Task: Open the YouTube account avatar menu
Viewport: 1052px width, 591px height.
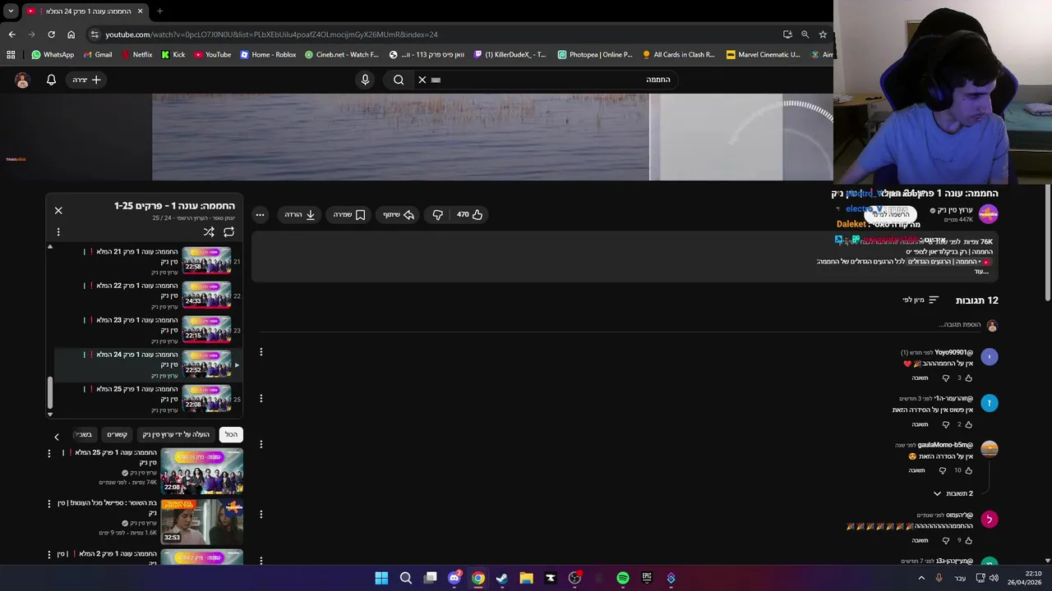Action: (22, 80)
